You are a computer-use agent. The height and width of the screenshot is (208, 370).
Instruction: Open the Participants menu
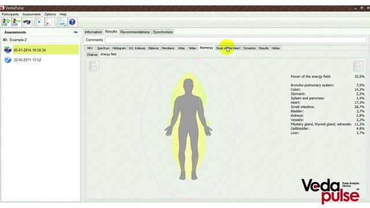10,14
